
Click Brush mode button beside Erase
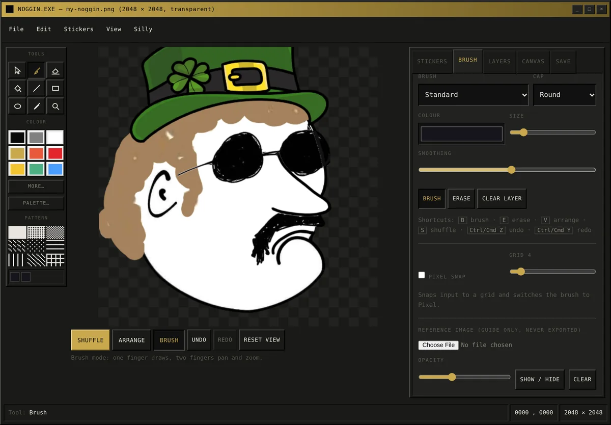pos(432,198)
